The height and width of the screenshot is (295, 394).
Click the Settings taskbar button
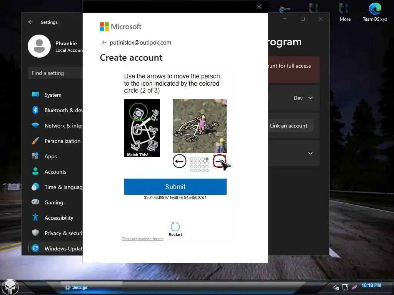click(92, 287)
